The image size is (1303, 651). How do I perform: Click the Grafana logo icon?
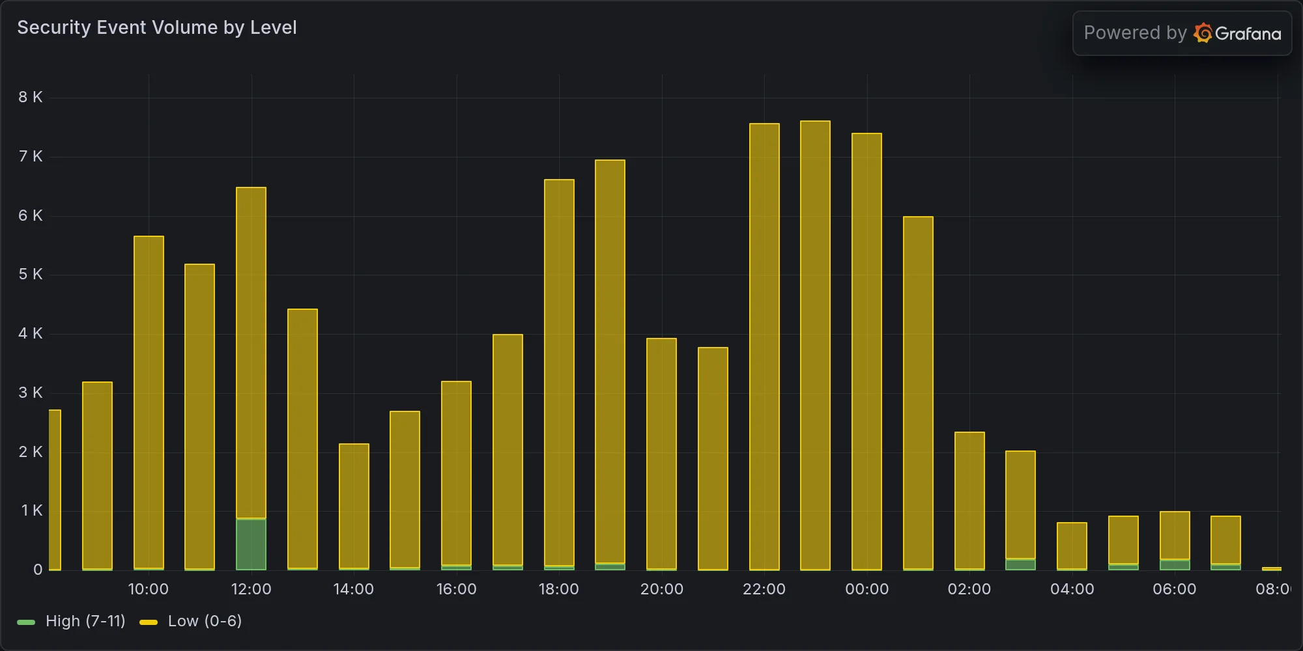[x=1203, y=33]
